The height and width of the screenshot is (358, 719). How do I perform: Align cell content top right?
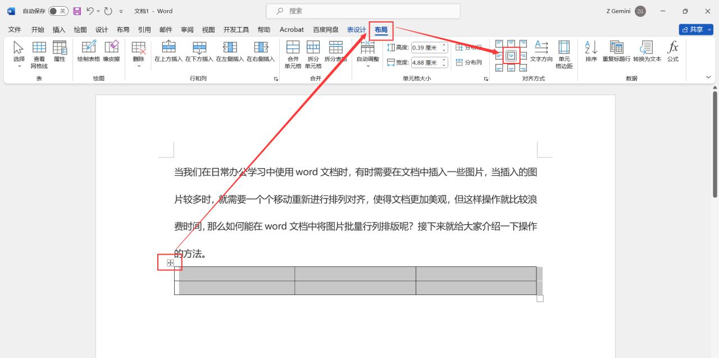[x=523, y=43]
